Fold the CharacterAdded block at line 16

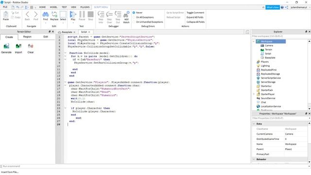pos(65,86)
